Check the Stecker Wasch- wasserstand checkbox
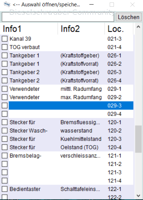 pos(5,130)
